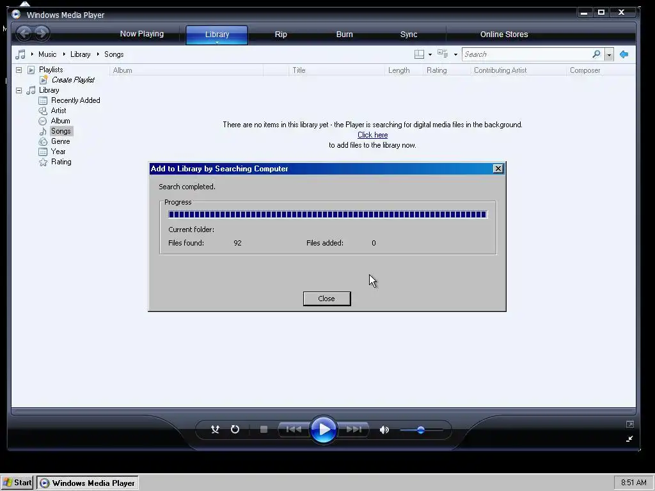Click the Genre icon
The image size is (655, 491).
click(x=43, y=141)
